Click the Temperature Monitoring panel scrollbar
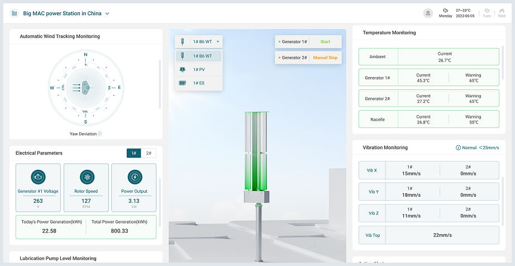 [503, 84]
